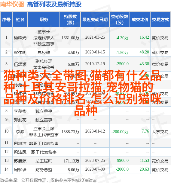Click the date 2020-07-09
This screenshot has height=183, width=171.
coord(95,169)
